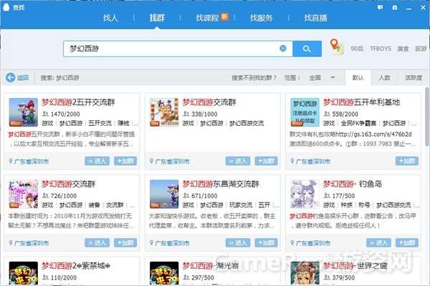The height and width of the screenshot is (286, 430).
Task: Open avatar of 梦幻西游-湖光岩
Action: [164, 273]
